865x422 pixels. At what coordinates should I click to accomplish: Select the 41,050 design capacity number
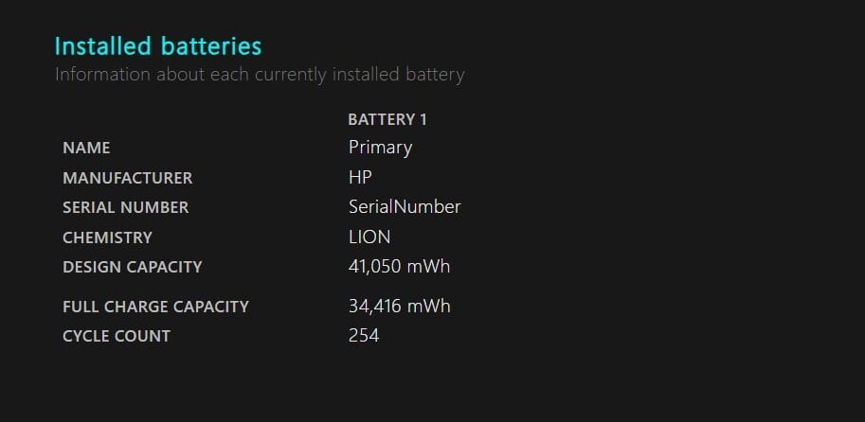point(374,266)
